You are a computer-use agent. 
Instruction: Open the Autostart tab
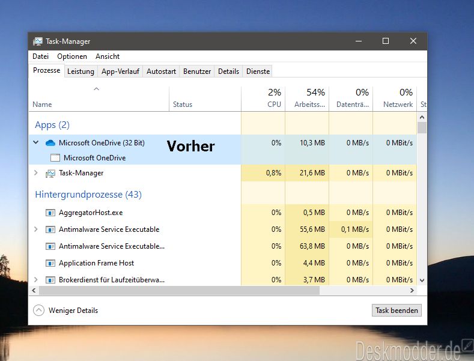[x=161, y=71]
